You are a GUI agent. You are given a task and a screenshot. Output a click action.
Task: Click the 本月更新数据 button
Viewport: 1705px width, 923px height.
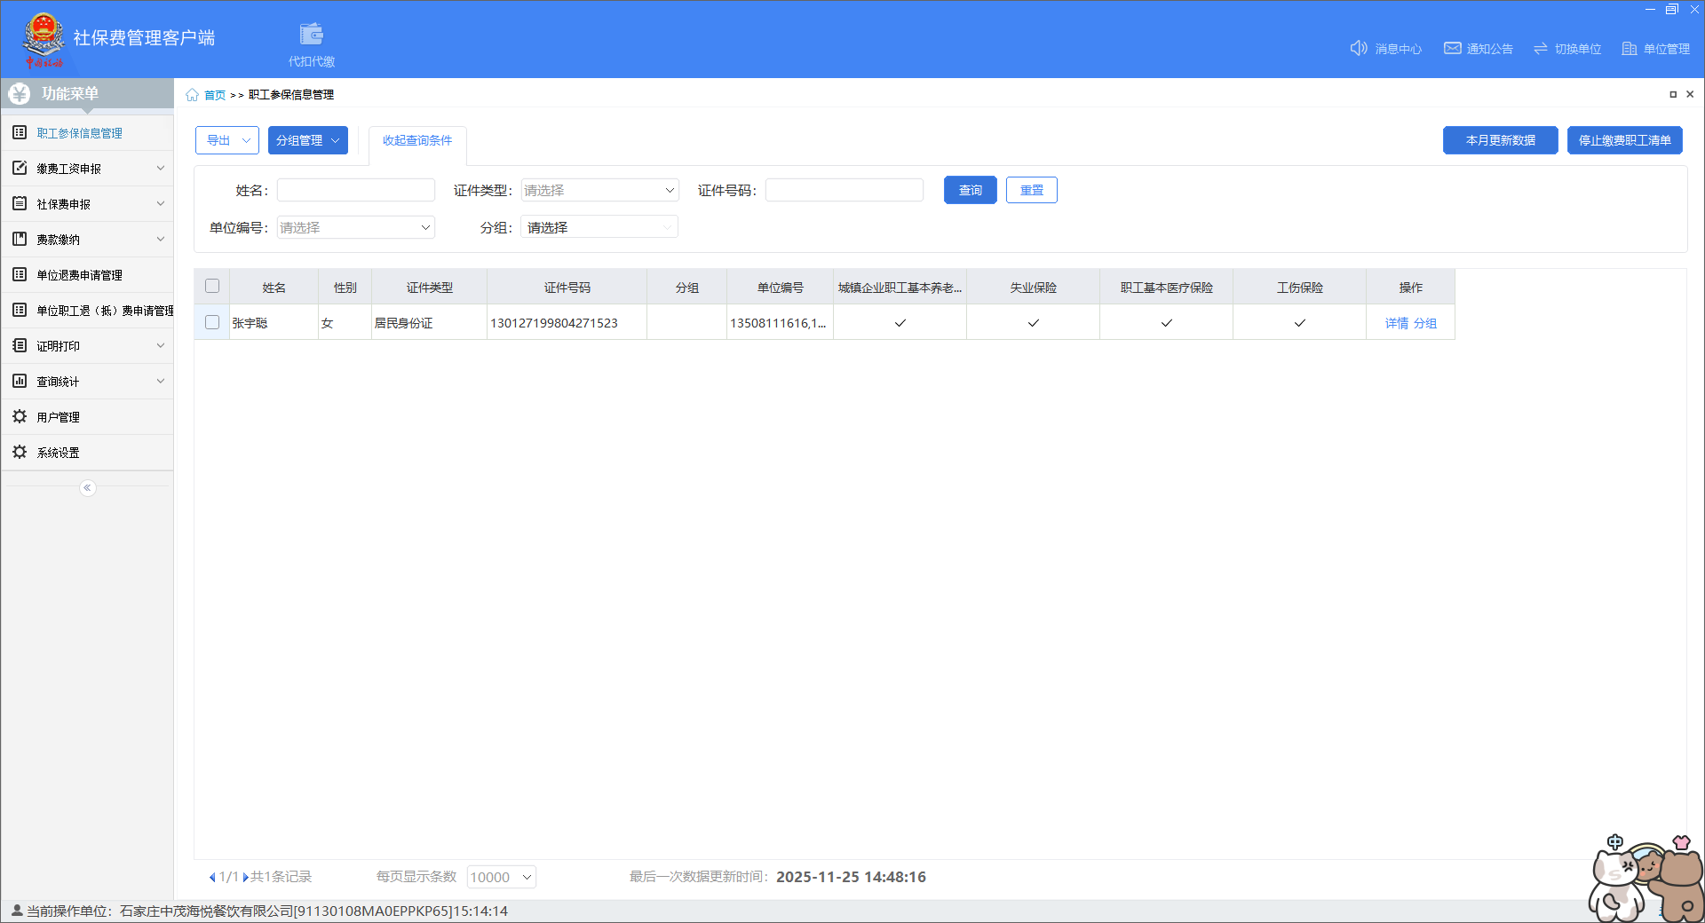click(1500, 140)
